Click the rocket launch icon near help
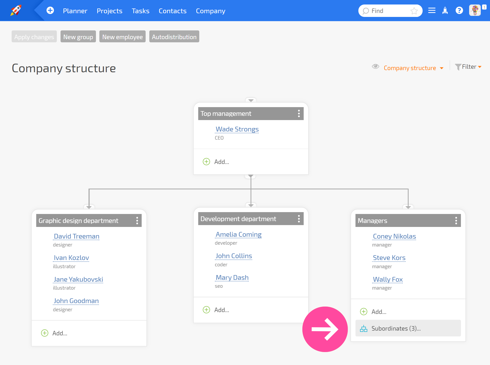 click(x=445, y=11)
